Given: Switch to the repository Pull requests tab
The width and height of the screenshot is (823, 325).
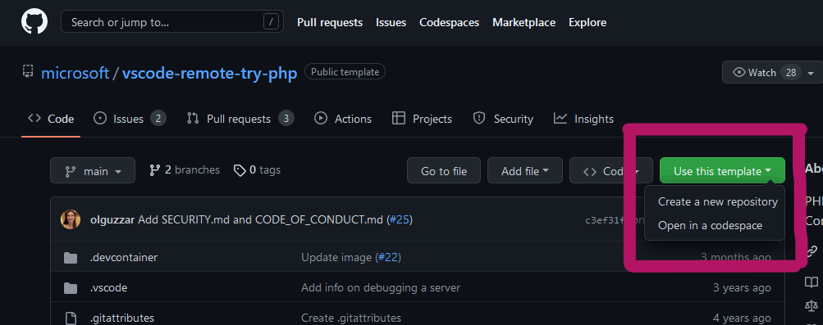Looking at the screenshot, I should (x=240, y=119).
